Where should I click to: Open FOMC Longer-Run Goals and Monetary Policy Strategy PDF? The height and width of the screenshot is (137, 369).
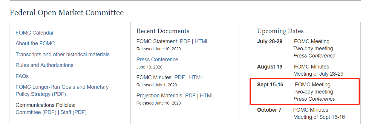point(62,91)
